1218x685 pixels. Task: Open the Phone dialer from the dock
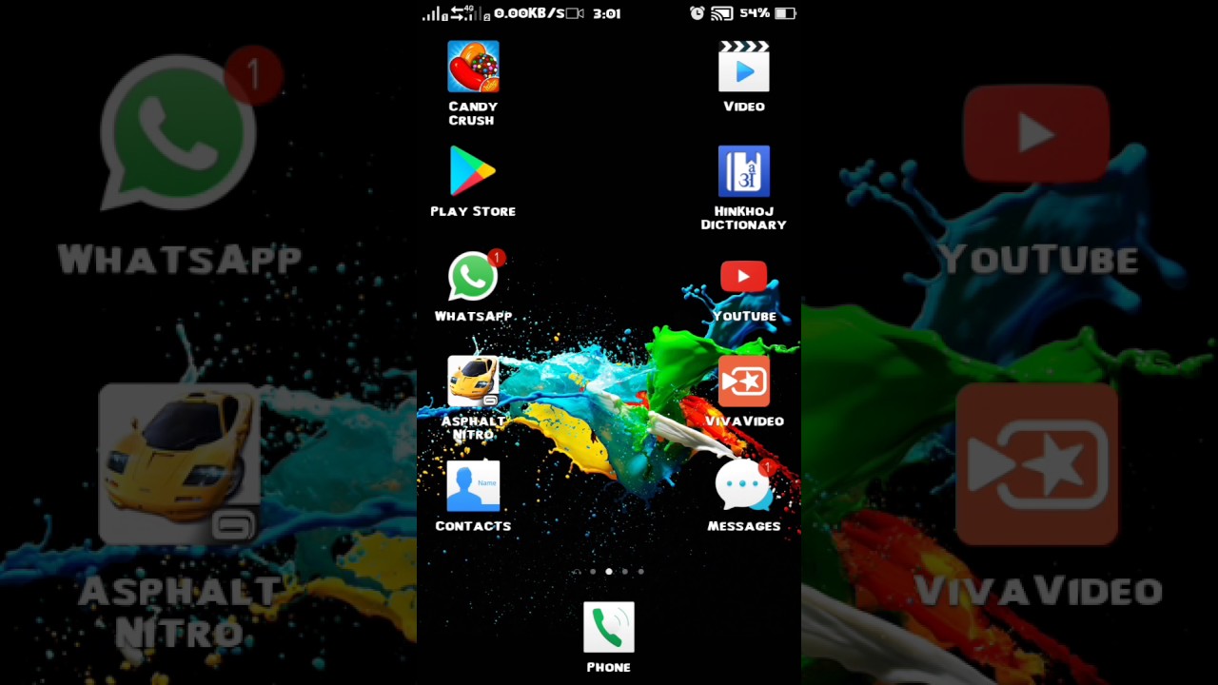tap(608, 626)
